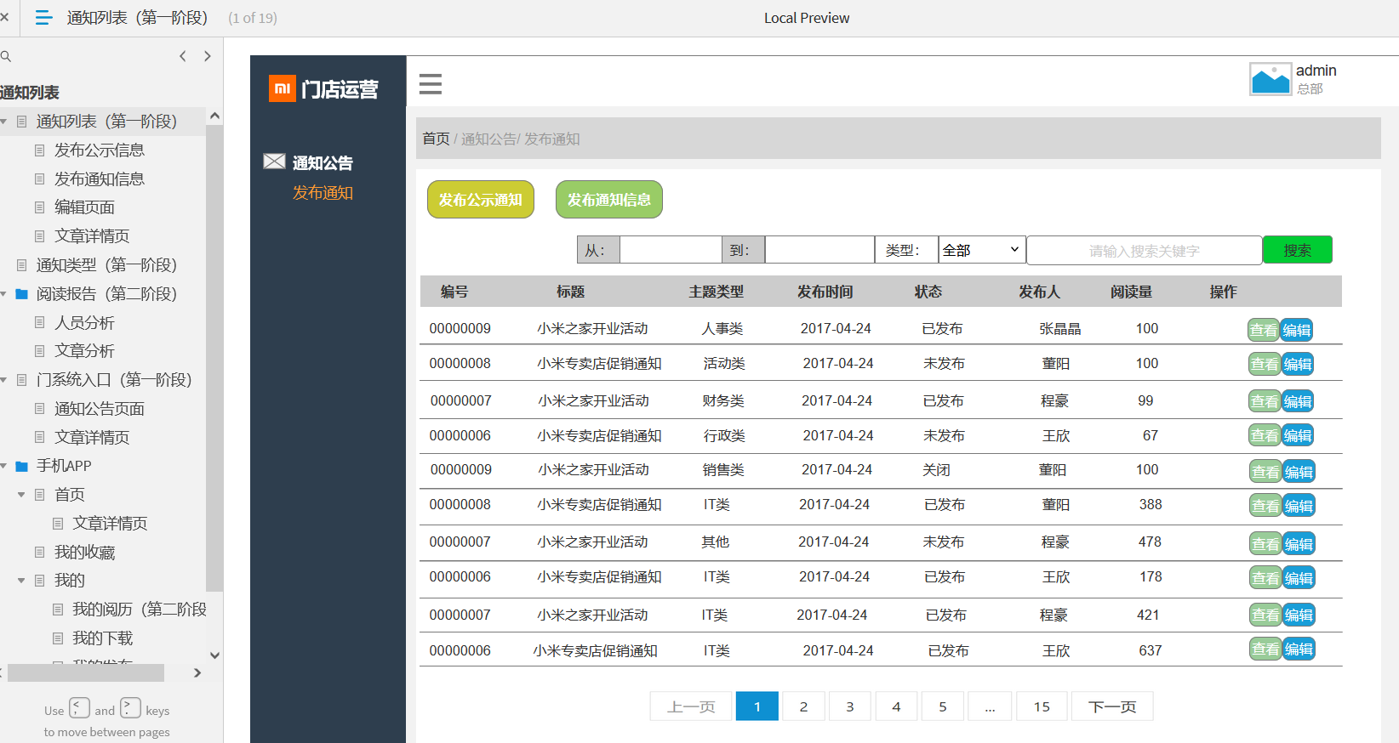Click 首页 breadcrumb link

436,139
